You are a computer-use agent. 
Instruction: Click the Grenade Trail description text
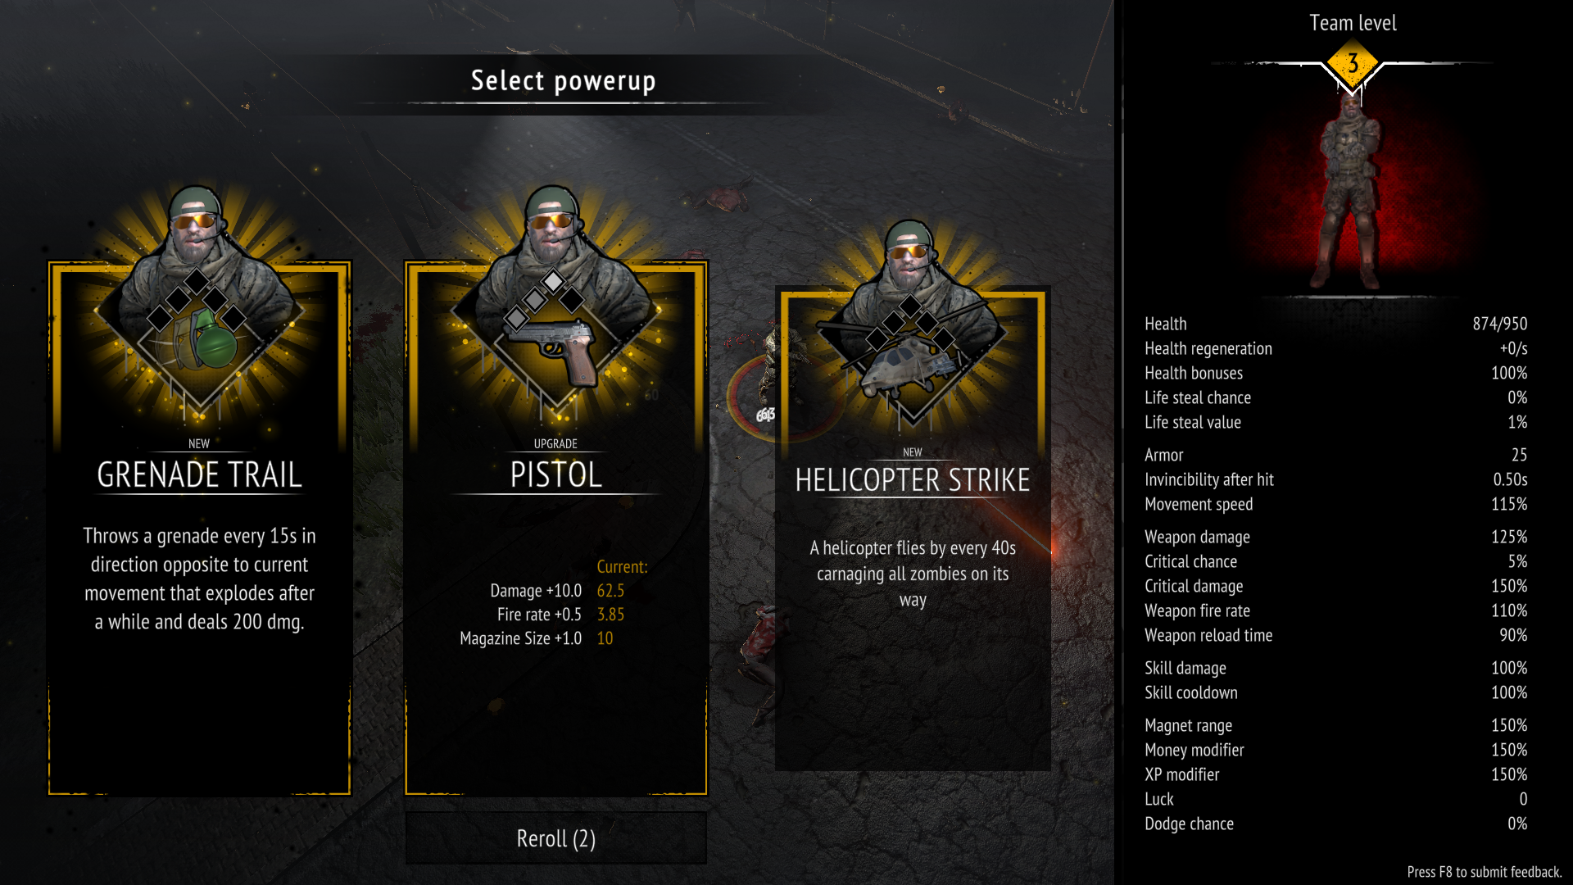pos(199,579)
